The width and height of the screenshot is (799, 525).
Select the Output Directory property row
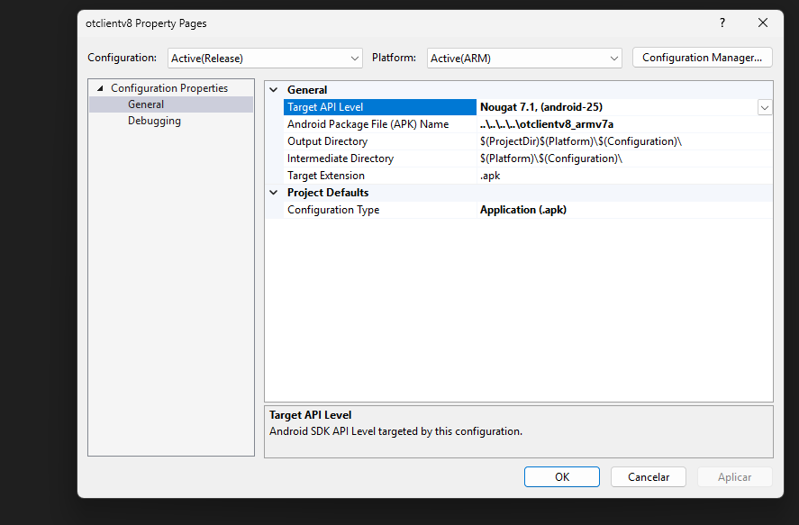[x=328, y=141]
